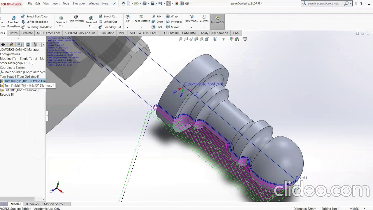Click Zoom to Fit in view toolbar
The height and width of the screenshot is (210, 373).
click(x=181, y=39)
